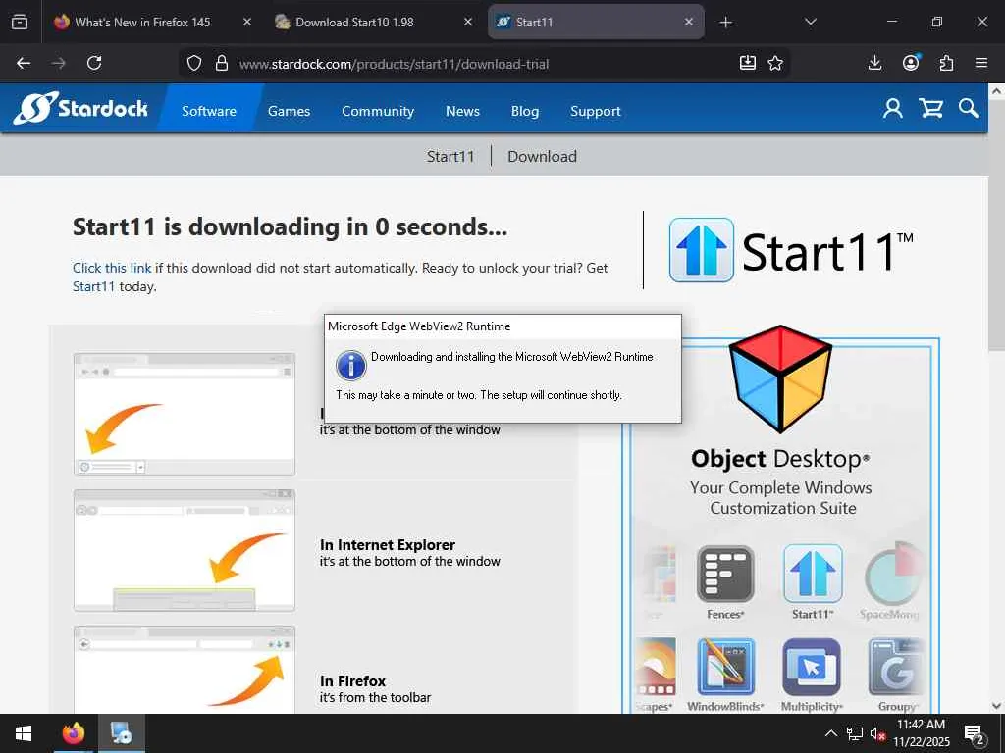Screen dimensions: 1005x753
Task: Select the Start11 sub-navigation link
Action: [x=450, y=156]
